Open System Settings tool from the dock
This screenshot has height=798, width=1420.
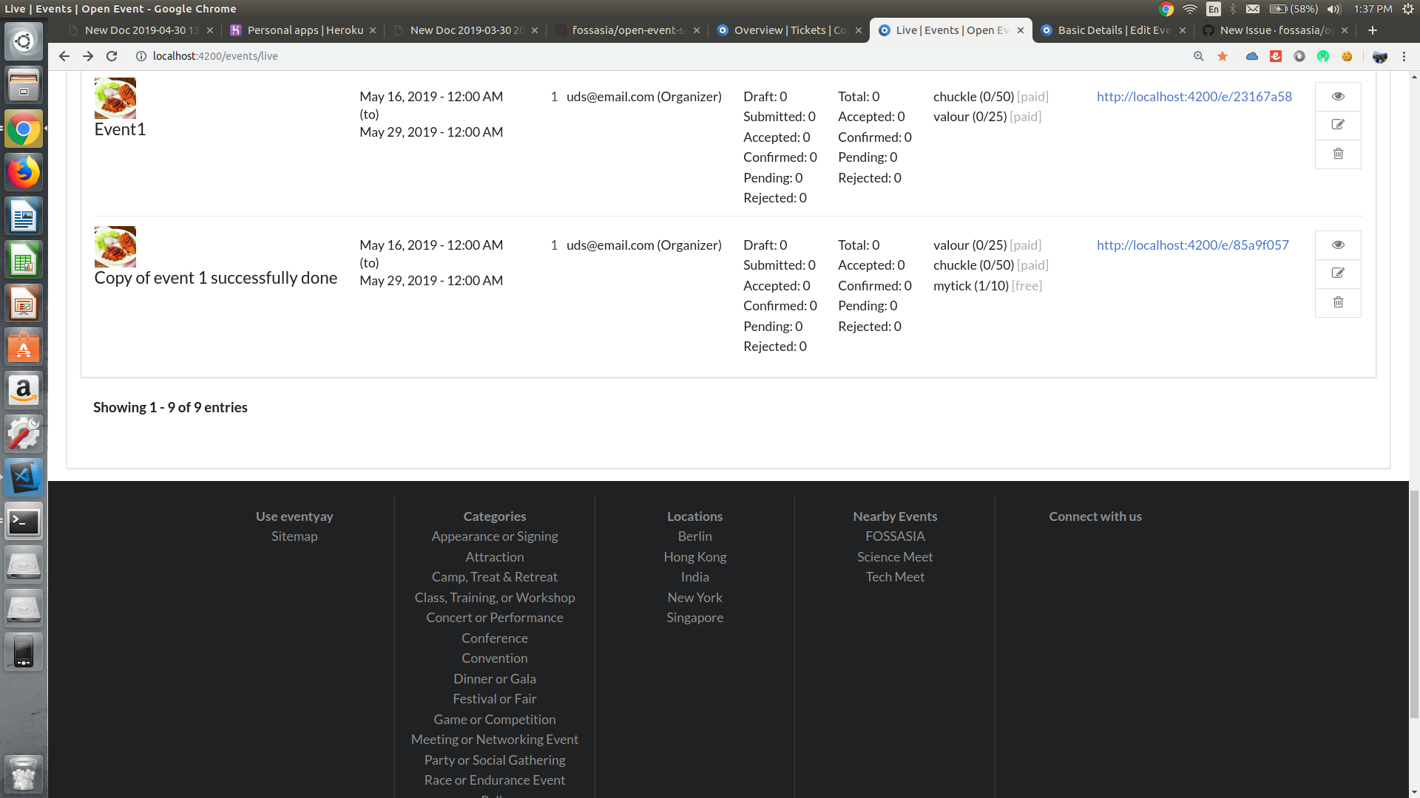pos(24,434)
